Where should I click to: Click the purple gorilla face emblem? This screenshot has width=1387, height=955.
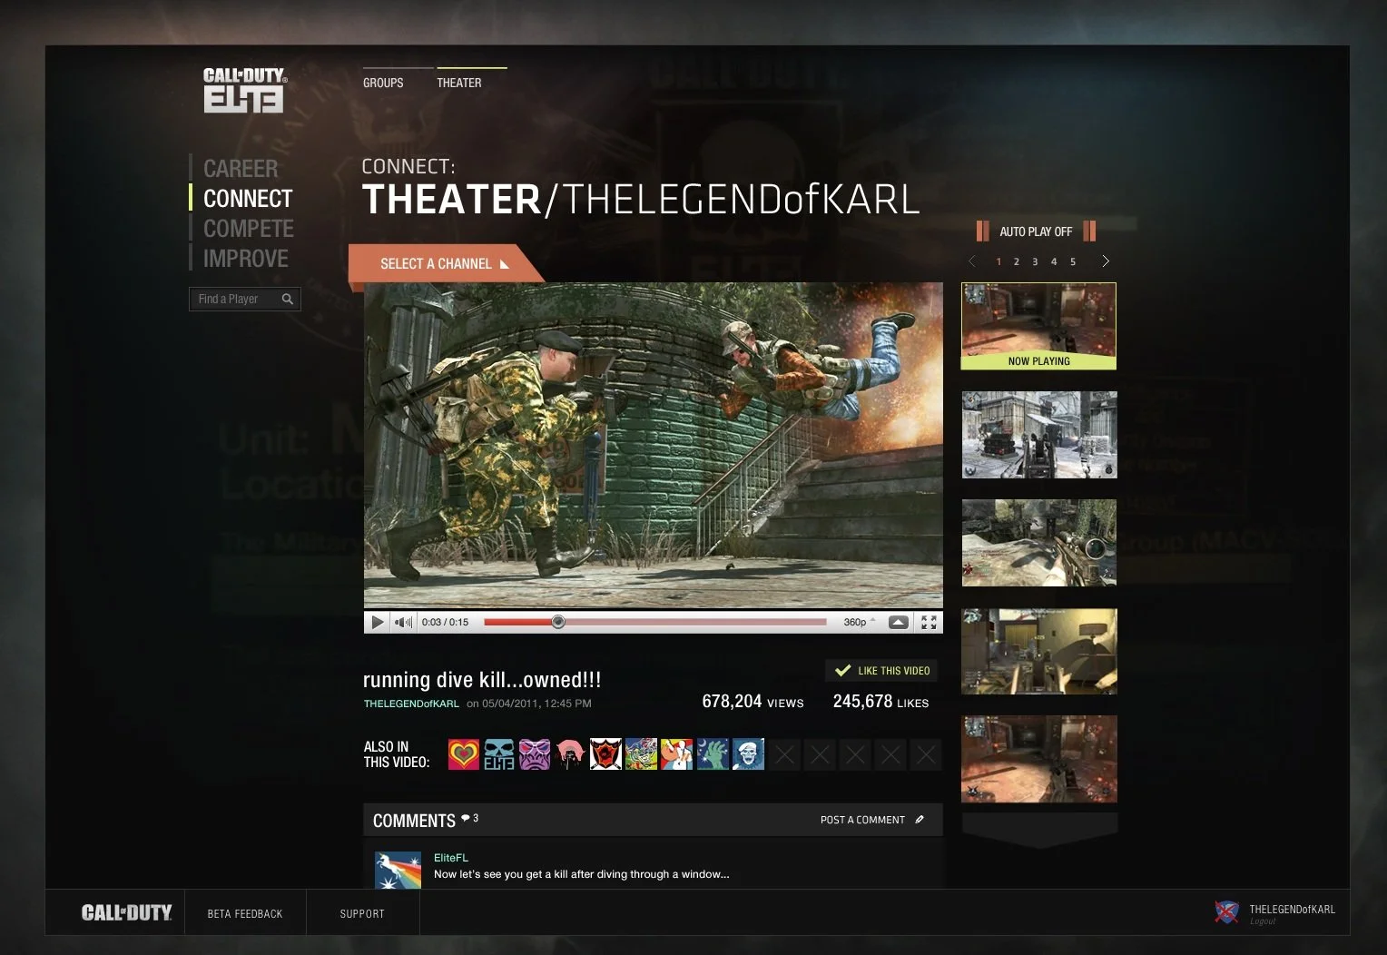(535, 754)
